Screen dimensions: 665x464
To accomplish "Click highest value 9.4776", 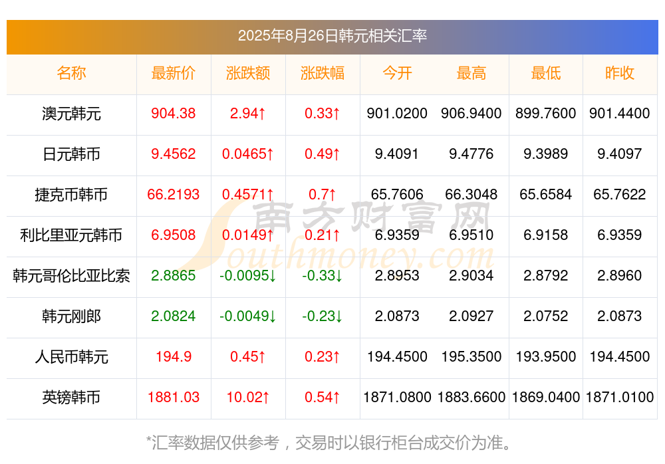I will (471, 154).
